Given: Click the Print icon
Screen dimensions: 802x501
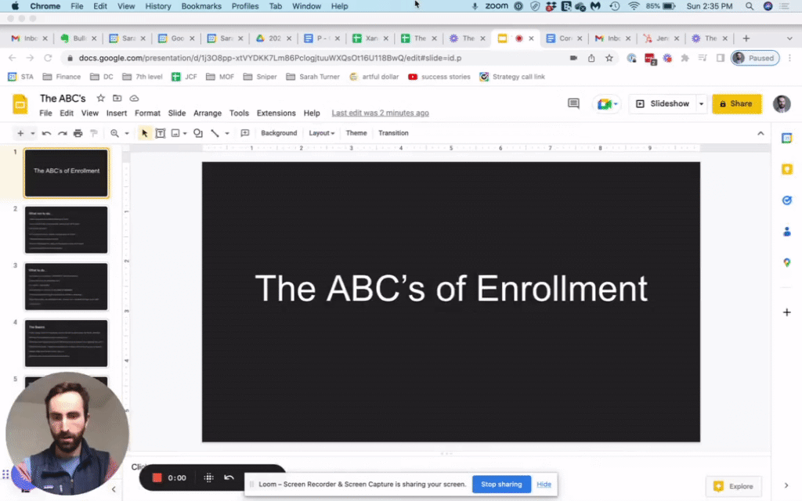Looking at the screenshot, I should (x=78, y=133).
